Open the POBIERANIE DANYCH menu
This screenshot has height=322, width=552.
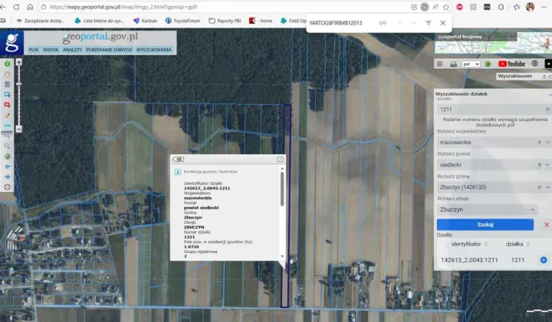coord(107,49)
